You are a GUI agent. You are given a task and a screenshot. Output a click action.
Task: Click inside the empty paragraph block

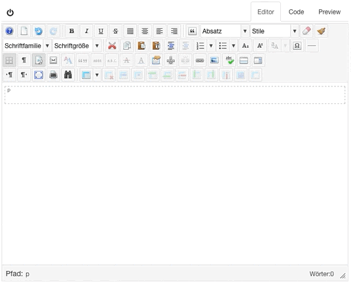point(175,95)
